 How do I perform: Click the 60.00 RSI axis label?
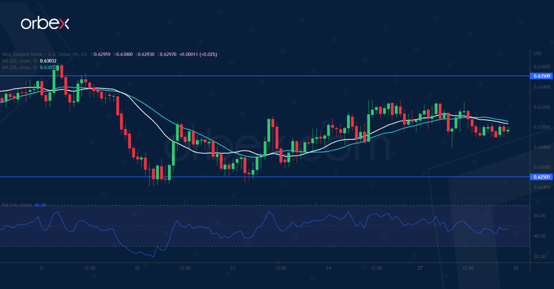pos(539,216)
